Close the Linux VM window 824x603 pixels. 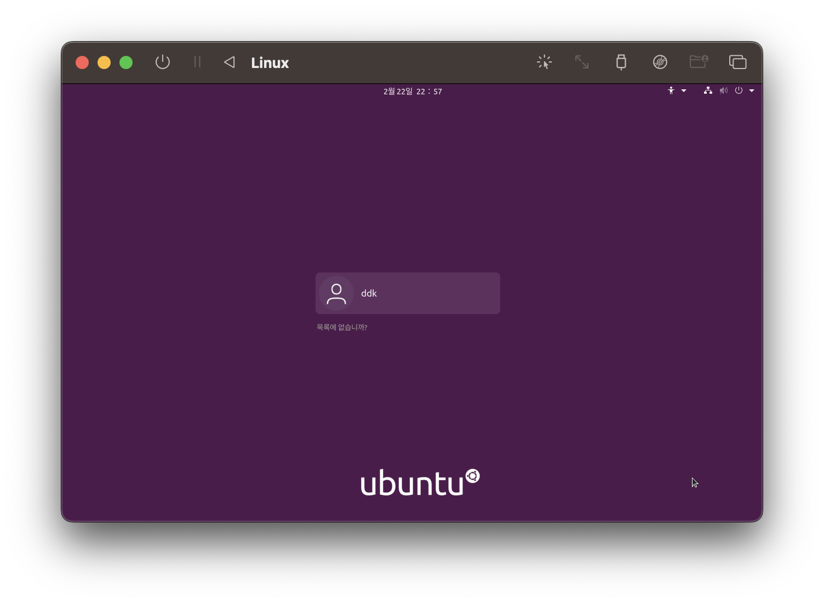pos(82,62)
